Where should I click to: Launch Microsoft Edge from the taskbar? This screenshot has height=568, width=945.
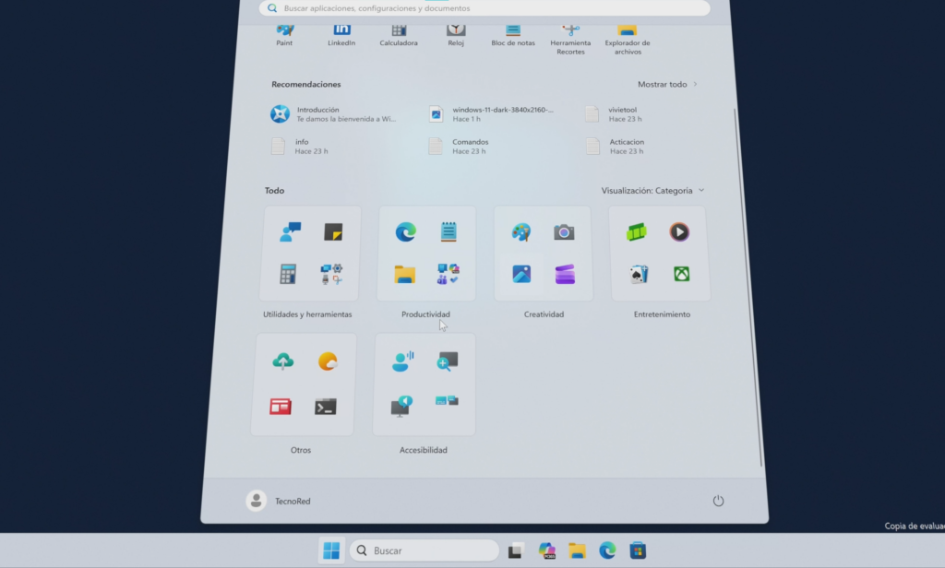[607, 550]
